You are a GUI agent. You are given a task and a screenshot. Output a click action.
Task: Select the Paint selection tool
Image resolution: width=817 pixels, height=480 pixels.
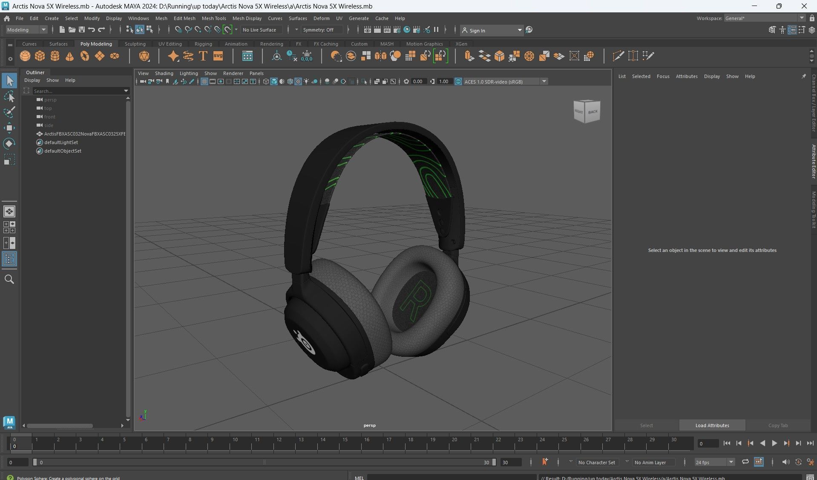pos(9,112)
